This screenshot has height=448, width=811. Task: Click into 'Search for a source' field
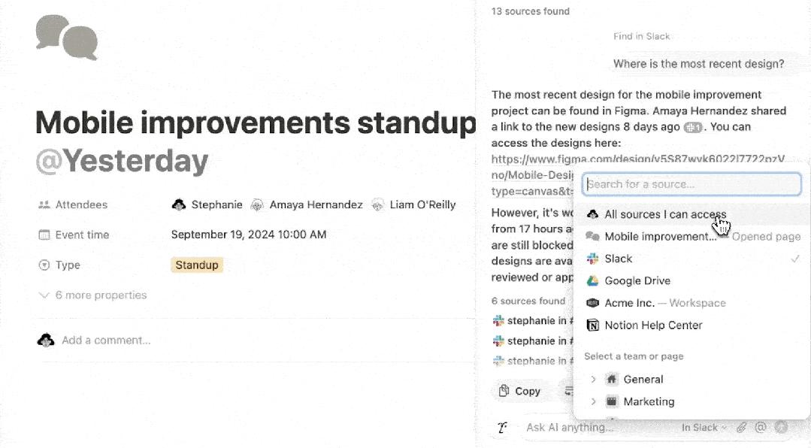(691, 184)
